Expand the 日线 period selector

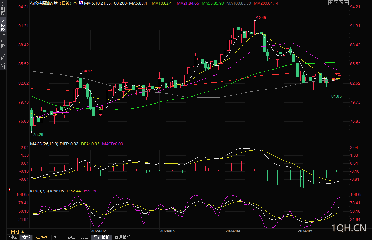point(18,232)
